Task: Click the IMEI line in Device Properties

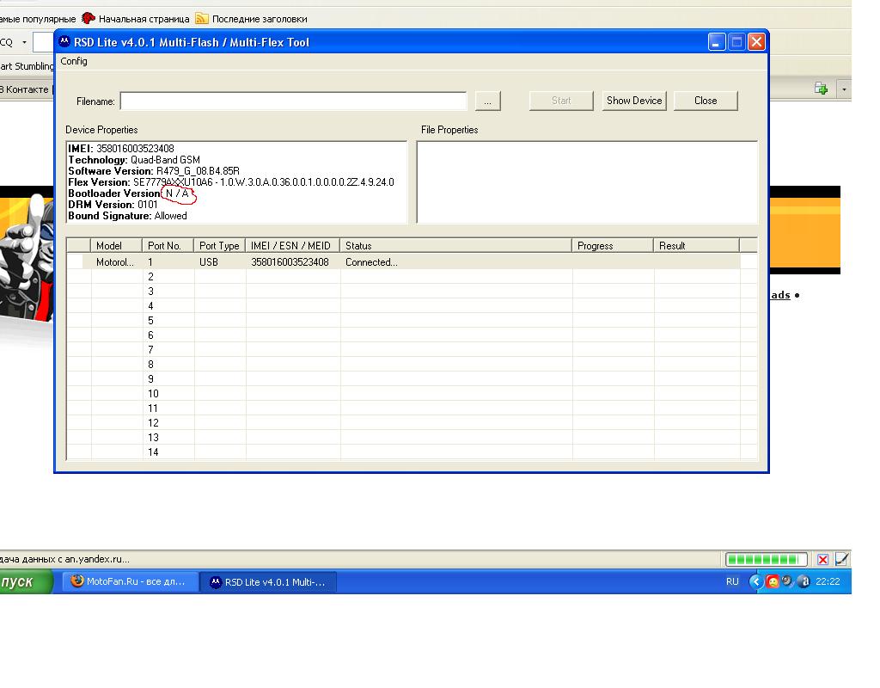Action: click(121, 148)
